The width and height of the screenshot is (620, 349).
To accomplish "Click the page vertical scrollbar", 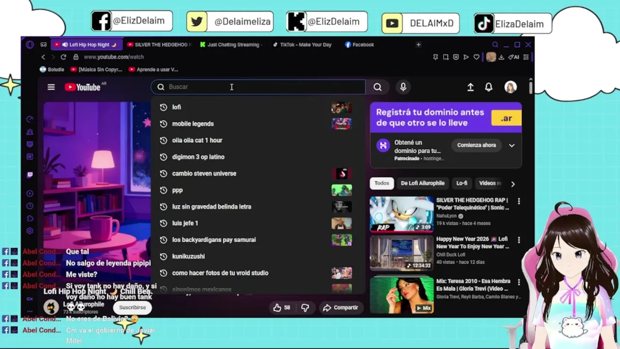I will coord(531,87).
